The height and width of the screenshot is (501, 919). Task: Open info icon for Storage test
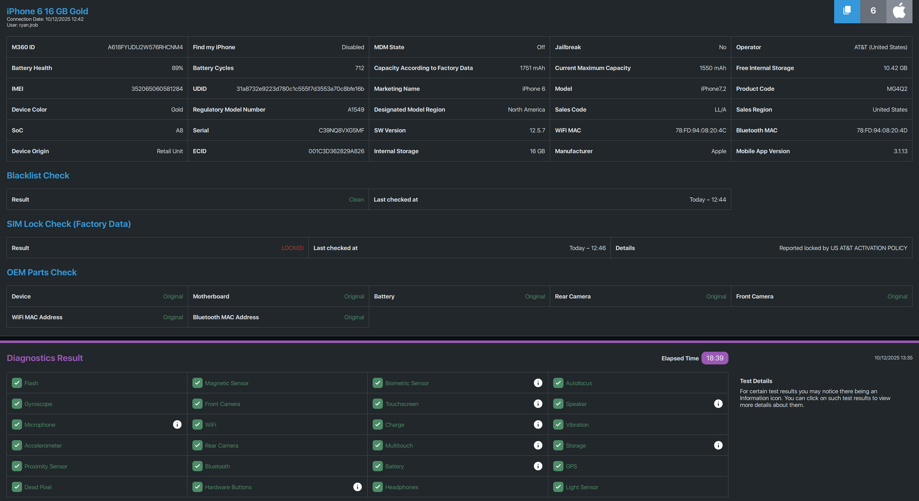click(718, 445)
